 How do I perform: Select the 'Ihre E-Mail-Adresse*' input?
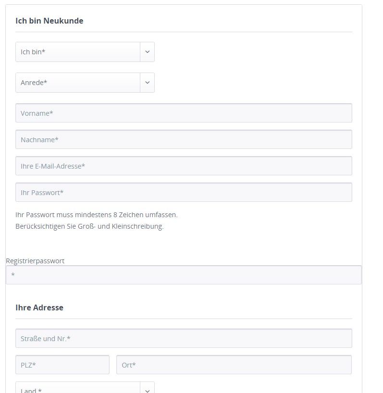[184, 166]
